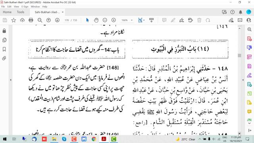Viewport: 254px width, 143px height.
Task: Open the weather widget 20°C Clear
Action: pos(186,139)
